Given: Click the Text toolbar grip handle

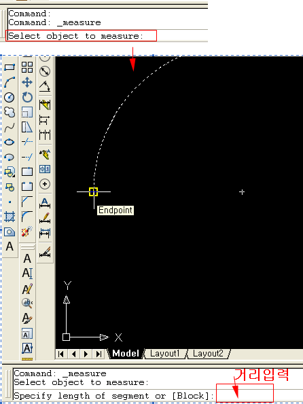Looking at the screenshot, I should (28, 248).
